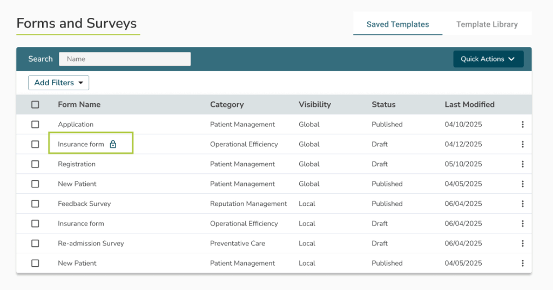
Task: Open kebab menu for Global Insurance form
Action: [x=522, y=144]
